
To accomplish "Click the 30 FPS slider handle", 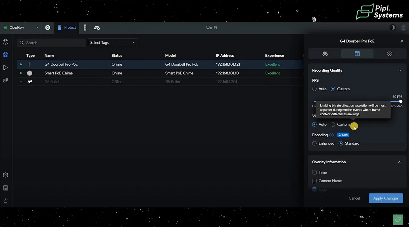I will [400, 101].
